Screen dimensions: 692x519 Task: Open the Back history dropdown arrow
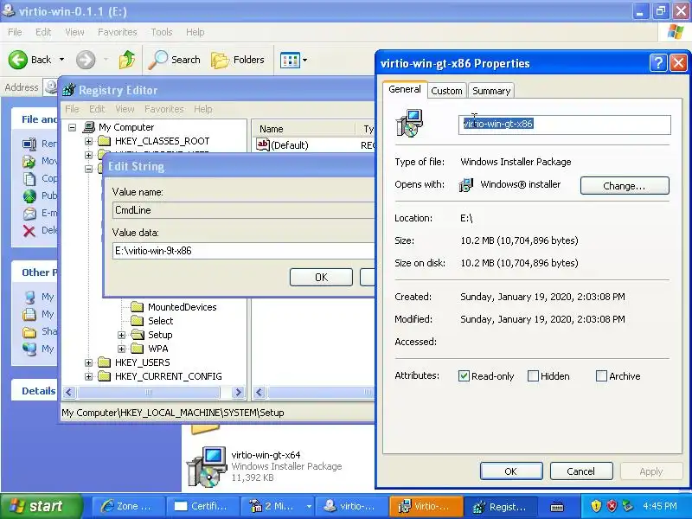[x=61, y=60]
